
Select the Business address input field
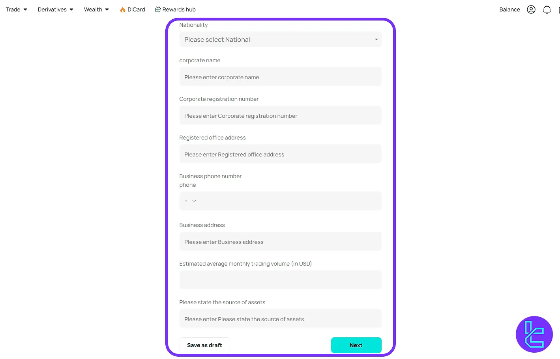point(280,241)
